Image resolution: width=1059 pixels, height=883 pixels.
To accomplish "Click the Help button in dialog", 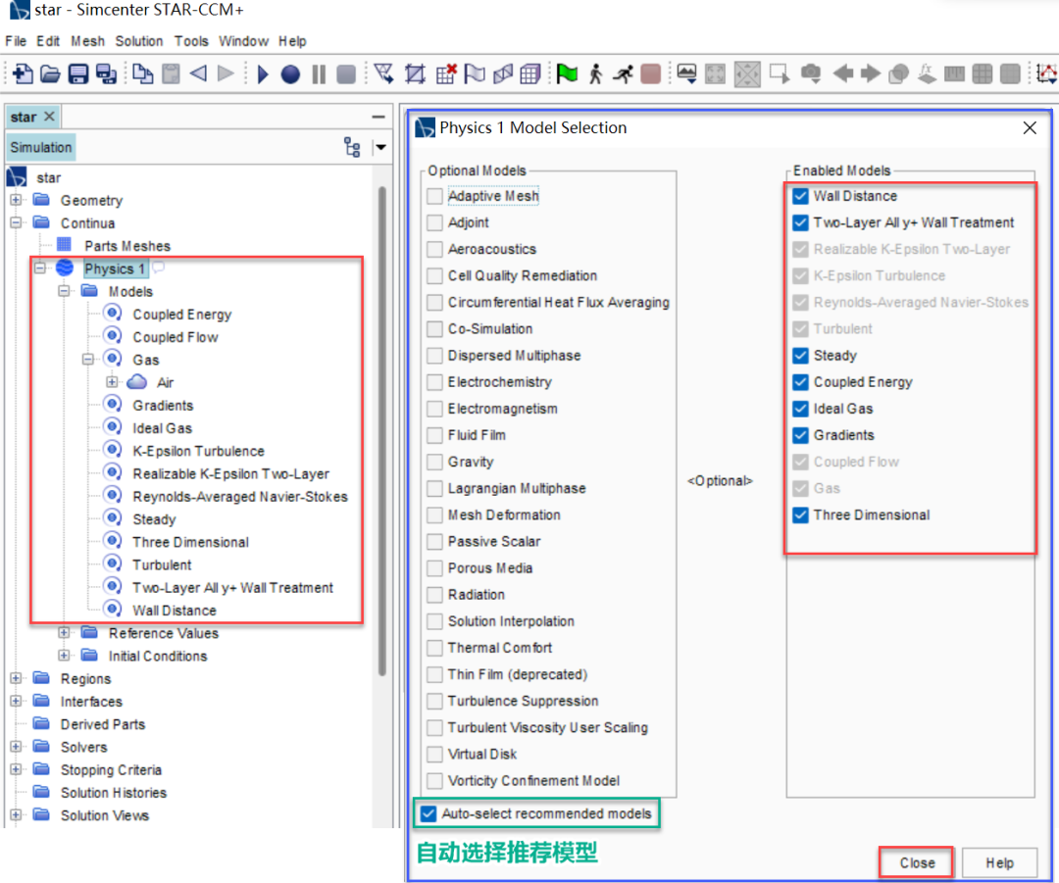I will click(x=999, y=862).
